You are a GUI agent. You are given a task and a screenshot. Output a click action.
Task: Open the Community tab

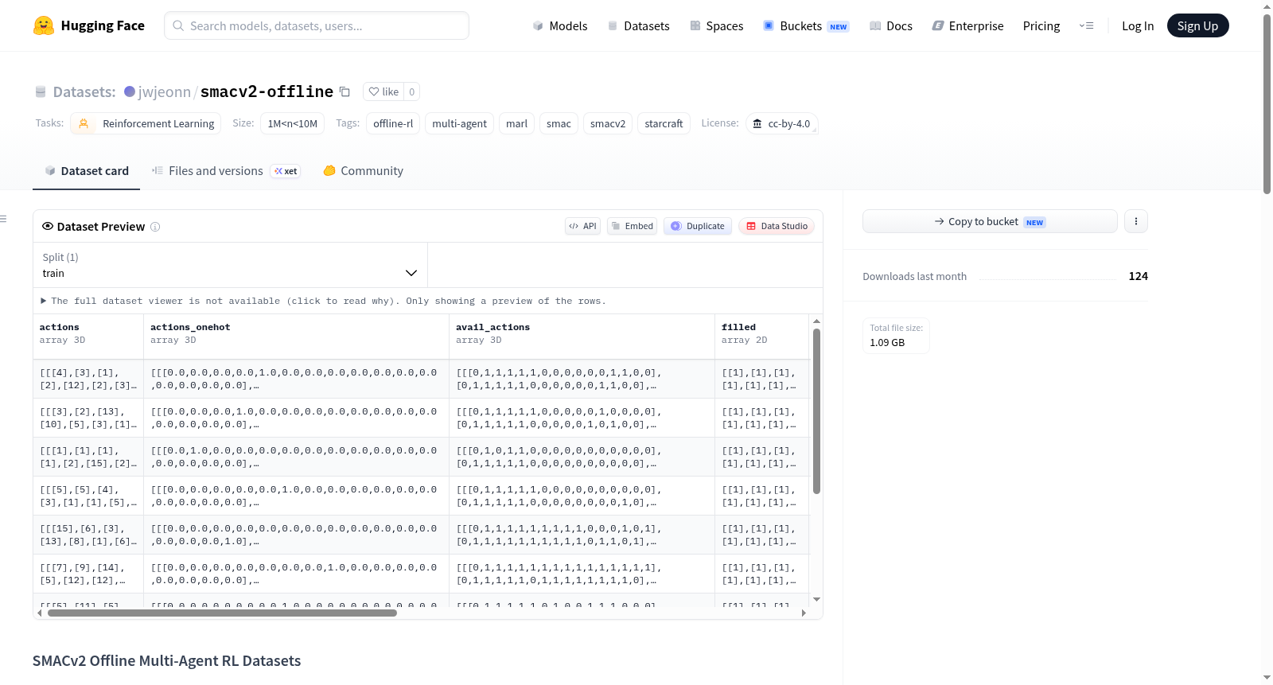pos(363,171)
